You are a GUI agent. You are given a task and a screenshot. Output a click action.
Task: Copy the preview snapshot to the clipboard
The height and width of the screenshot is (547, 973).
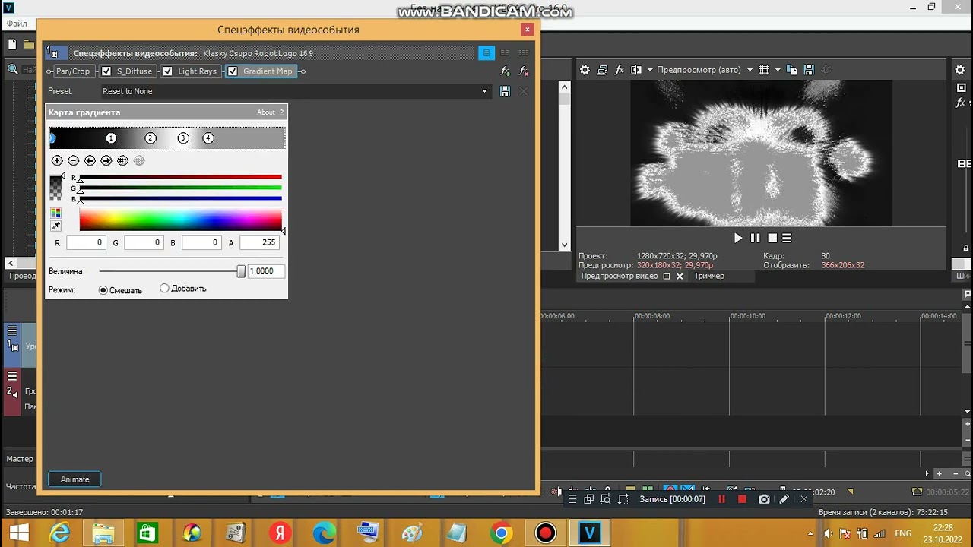coord(792,70)
